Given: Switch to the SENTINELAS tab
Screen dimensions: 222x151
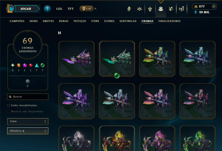Looking at the screenshot, I should (128, 21).
